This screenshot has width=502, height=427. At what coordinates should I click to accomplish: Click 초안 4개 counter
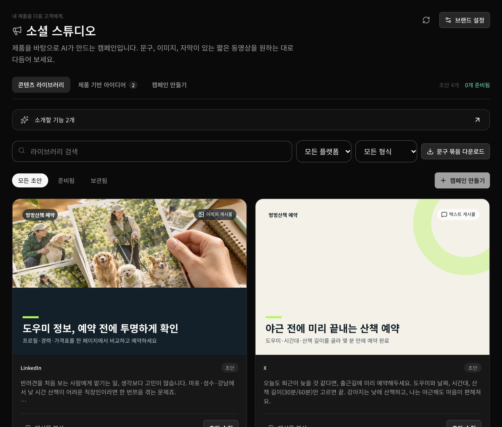449,85
